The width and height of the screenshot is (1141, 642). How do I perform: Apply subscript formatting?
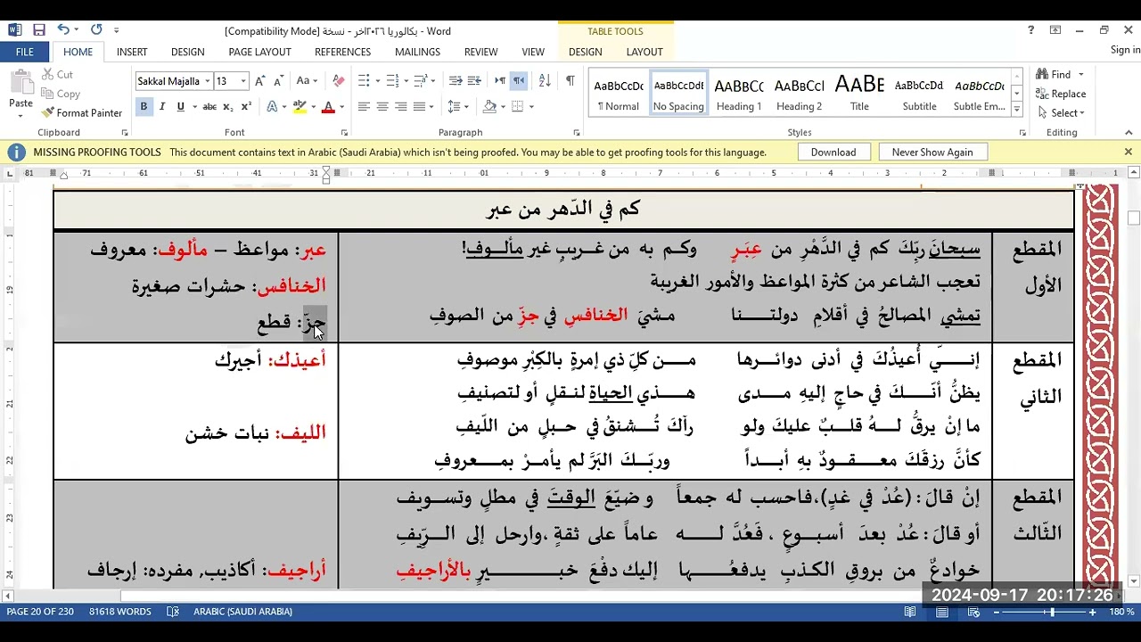tap(228, 107)
